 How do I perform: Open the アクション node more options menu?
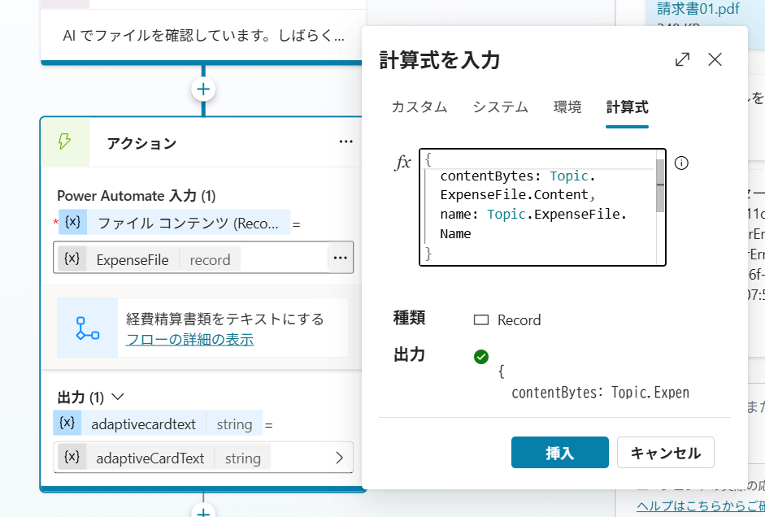(x=346, y=142)
